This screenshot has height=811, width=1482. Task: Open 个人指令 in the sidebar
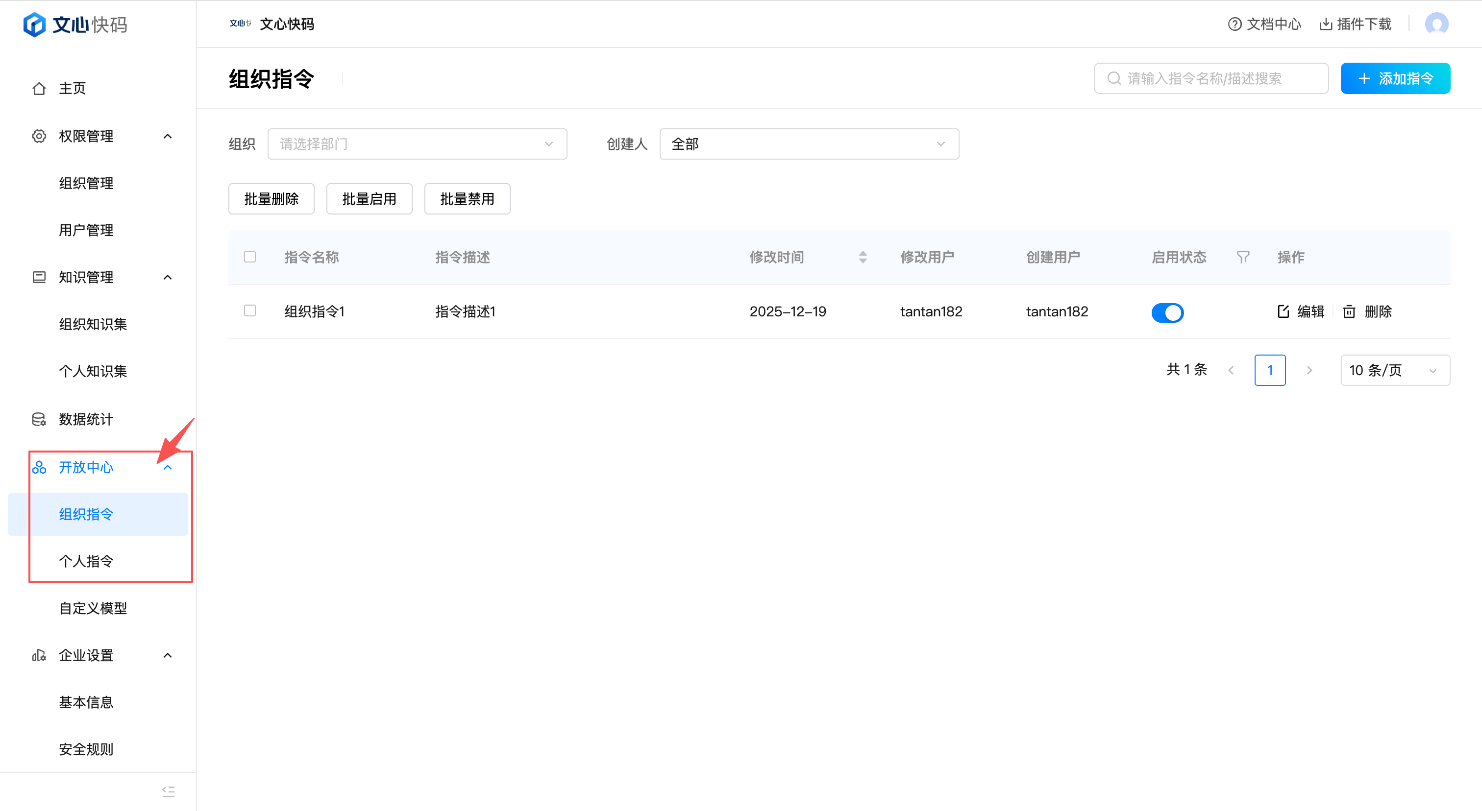point(86,561)
